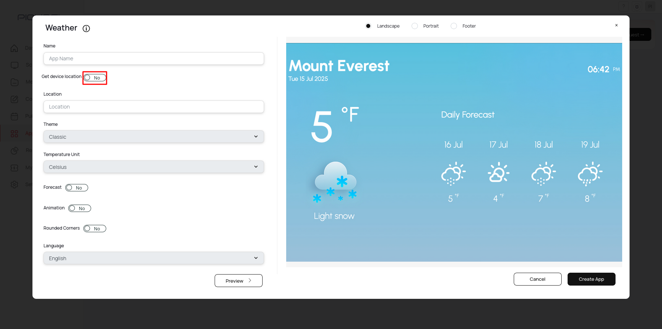Open the pie chart reports icon
This screenshot has height=329, width=662.
click(x=14, y=151)
